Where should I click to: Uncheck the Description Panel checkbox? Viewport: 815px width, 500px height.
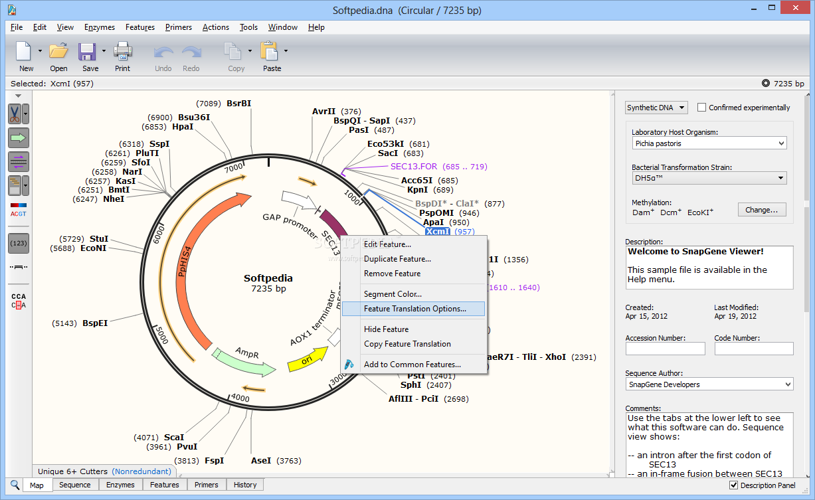coord(734,485)
